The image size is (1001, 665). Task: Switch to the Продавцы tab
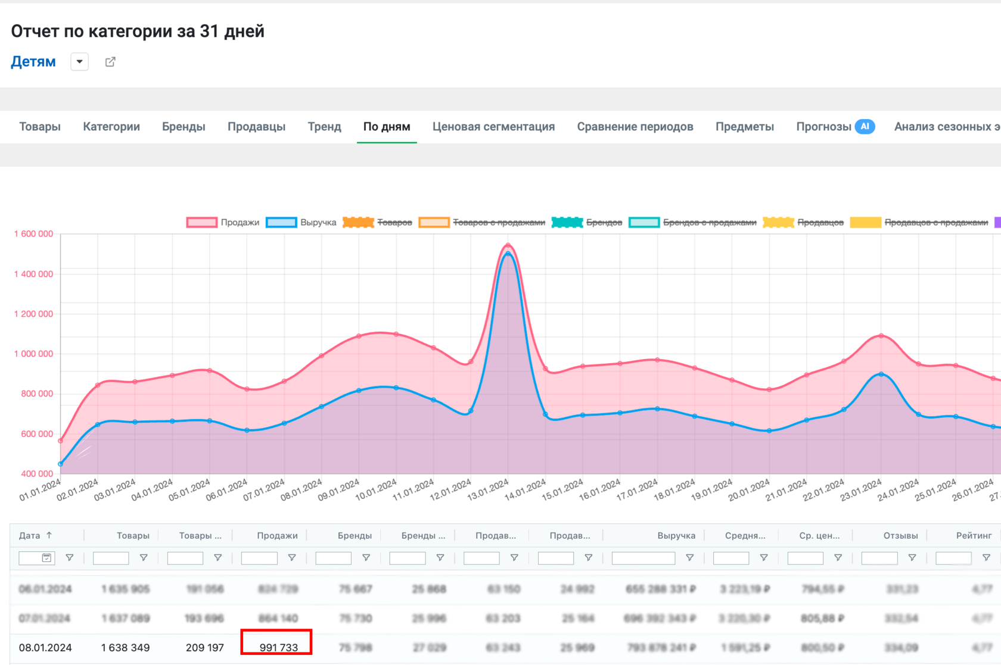(256, 127)
